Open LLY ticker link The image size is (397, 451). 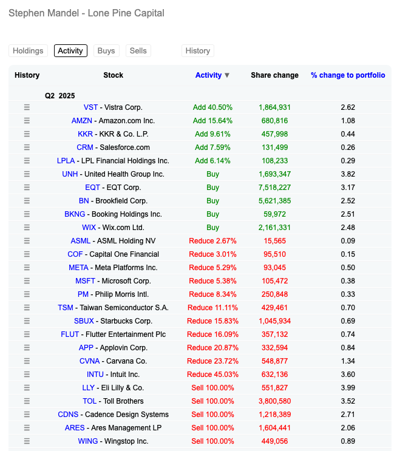88,388
